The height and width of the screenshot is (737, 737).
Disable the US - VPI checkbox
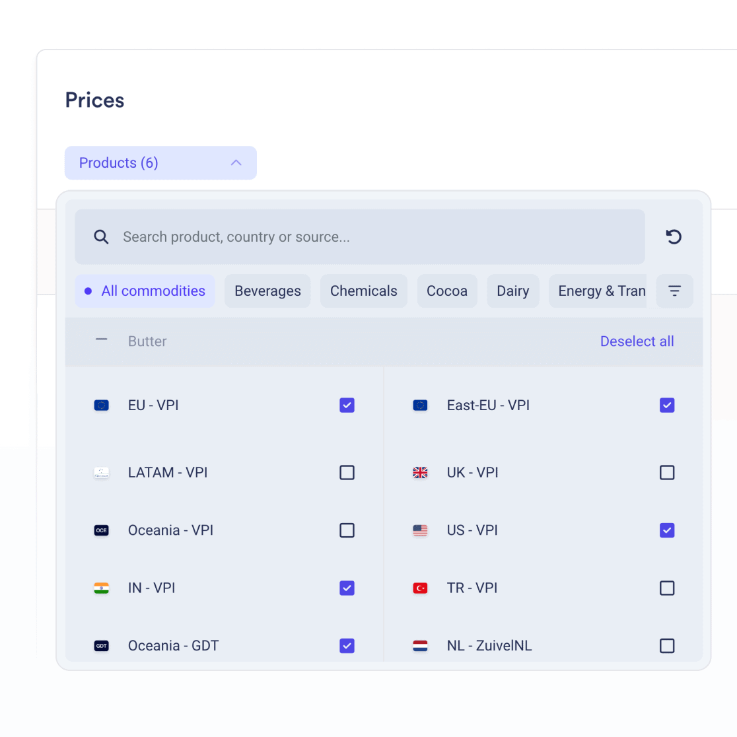667,530
